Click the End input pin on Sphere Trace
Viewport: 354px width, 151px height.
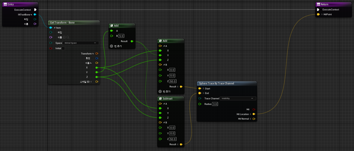click(x=200, y=93)
